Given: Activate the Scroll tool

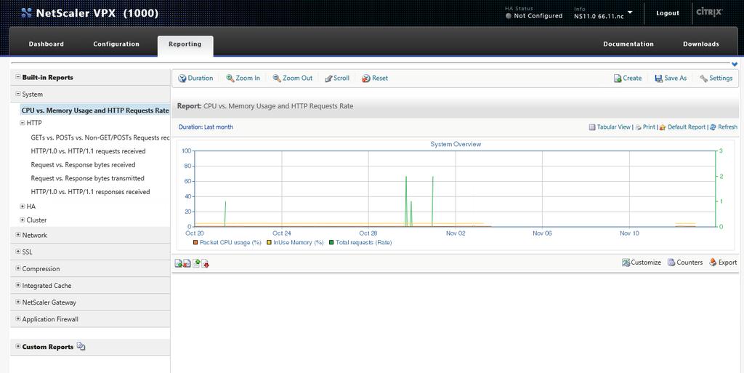Looking at the screenshot, I should [x=337, y=79].
